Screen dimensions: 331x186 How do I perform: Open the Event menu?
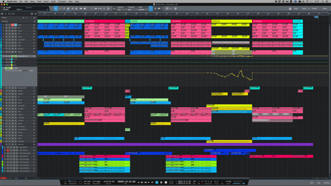point(46,1)
